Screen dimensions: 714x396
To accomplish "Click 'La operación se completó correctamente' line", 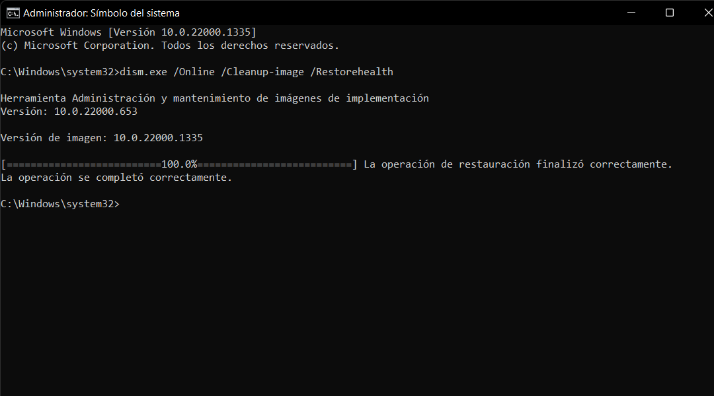I will click(116, 178).
